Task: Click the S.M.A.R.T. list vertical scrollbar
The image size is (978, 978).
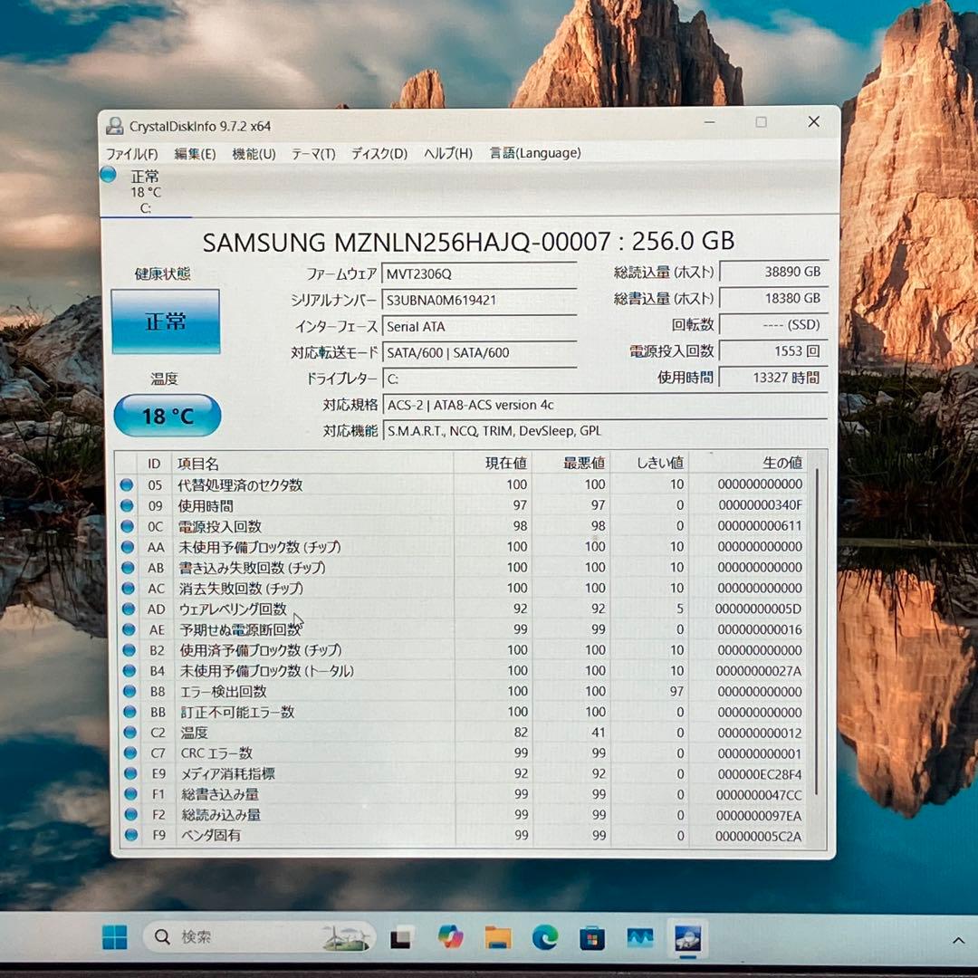Action: pyautogui.click(x=818, y=634)
